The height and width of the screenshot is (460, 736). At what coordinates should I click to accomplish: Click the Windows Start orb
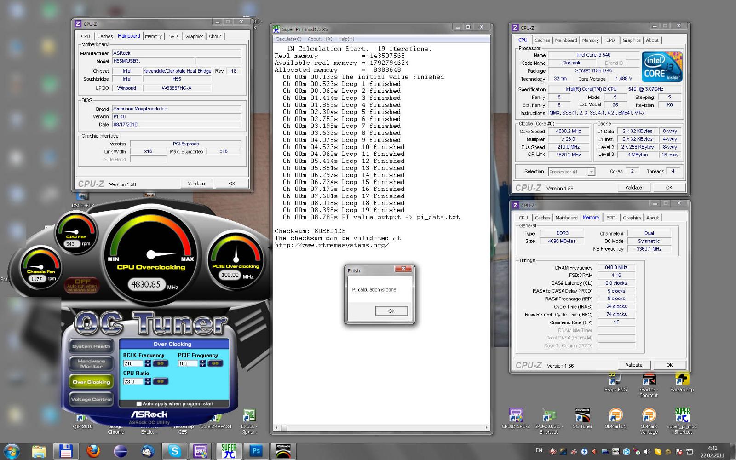coord(11,451)
